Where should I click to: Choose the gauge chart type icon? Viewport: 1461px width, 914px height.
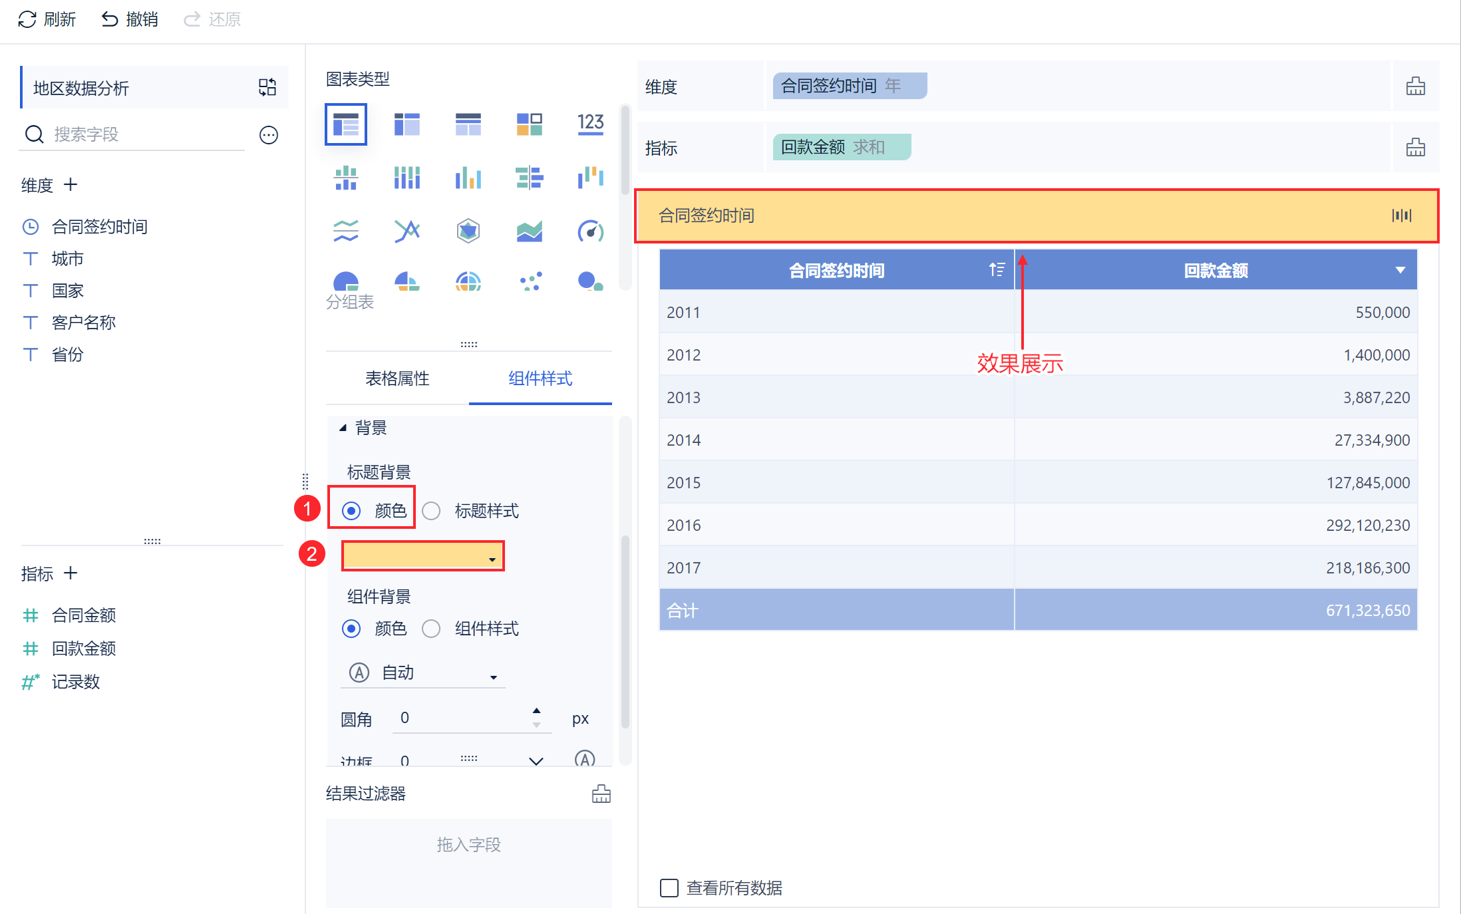pyautogui.click(x=590, y=231)
